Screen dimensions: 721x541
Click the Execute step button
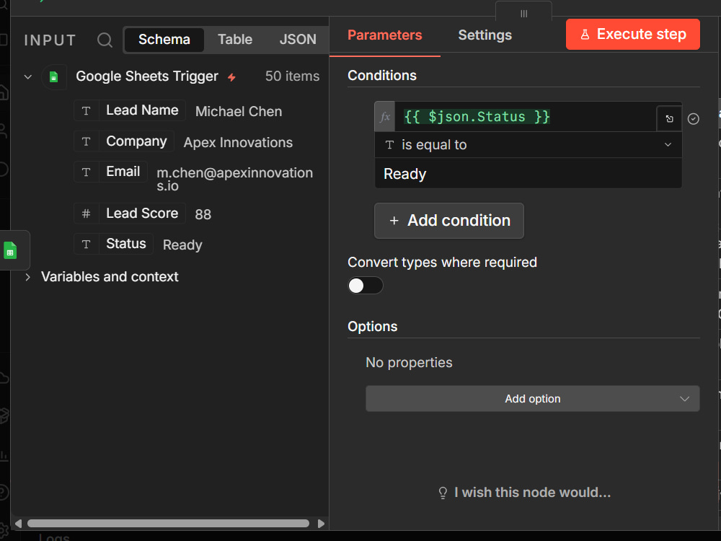pos(633,34)
